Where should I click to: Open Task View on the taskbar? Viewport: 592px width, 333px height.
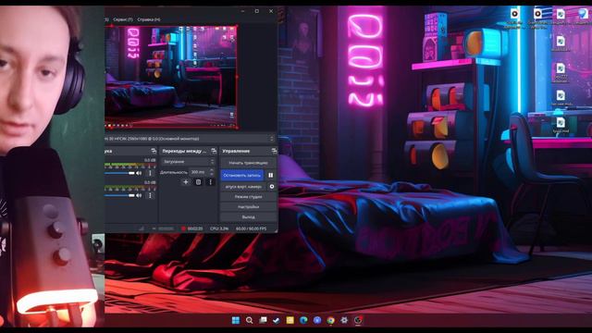tap(263, 320)
